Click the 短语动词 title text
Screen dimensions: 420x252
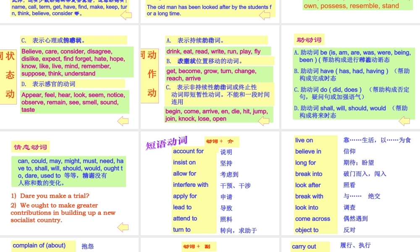tap(166, 143)
